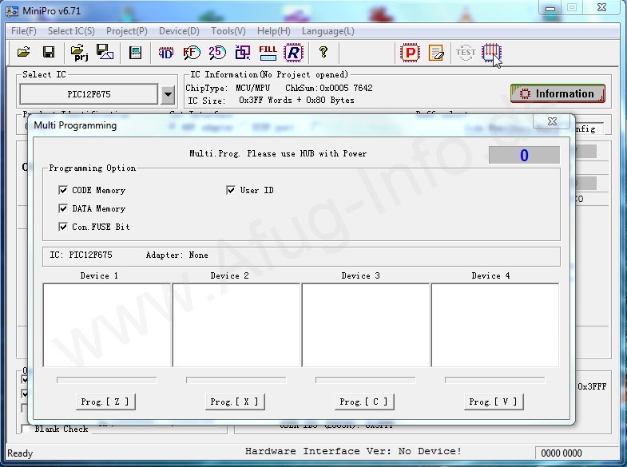Viewport: 627px width, 467px height.
Task: Open the Project(P) menu
Action: (127, 31)
